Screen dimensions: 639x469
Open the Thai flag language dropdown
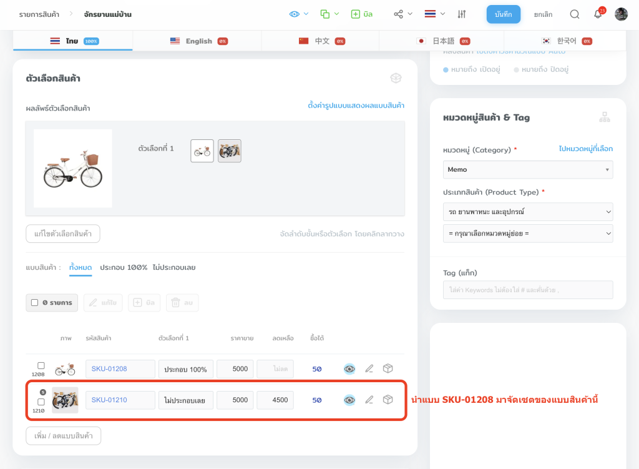click(434, 14)
